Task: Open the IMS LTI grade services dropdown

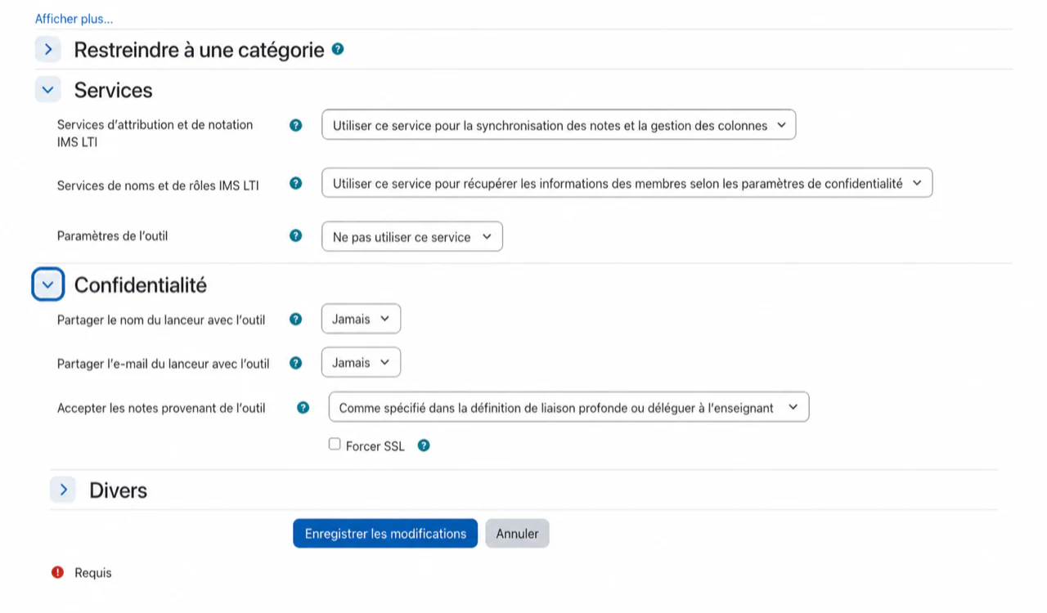Action: [x=559, y=125]
